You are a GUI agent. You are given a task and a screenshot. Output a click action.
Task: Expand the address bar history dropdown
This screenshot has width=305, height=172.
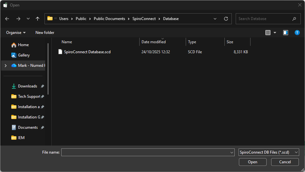tap(215, 19)
